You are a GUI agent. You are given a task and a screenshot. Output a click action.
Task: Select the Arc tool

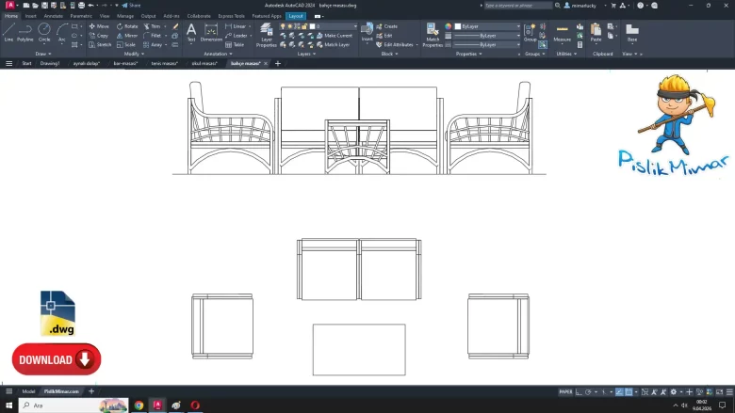(x=62, y=32)
